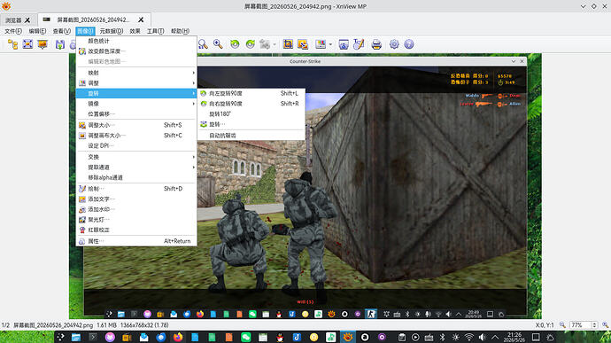The width and height of the screenshot is (611, 343).
Task: Click the screen capture toolbar icon
Action: (x=344, y=44)
